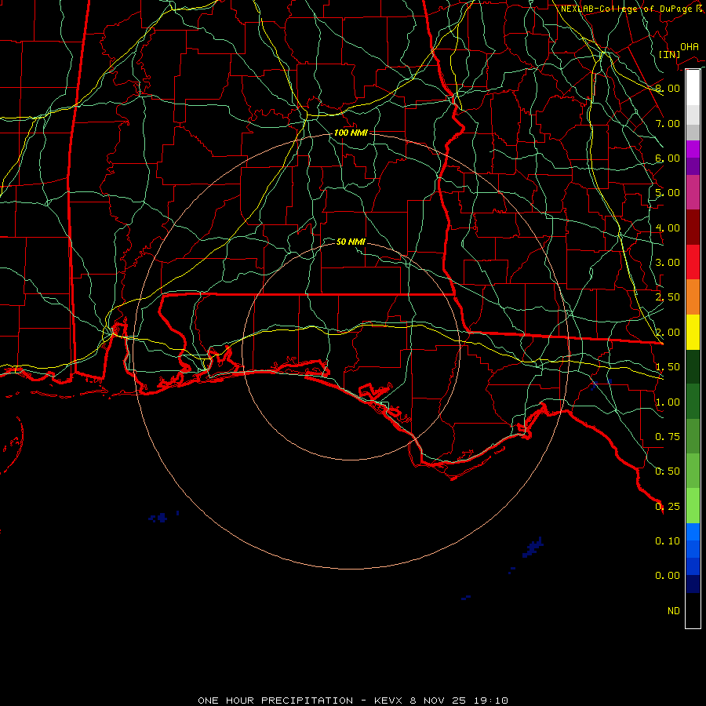This screenshot has width=706, height=706.
Task: Click the 1.00 legend value label
Action: (668, 402)
